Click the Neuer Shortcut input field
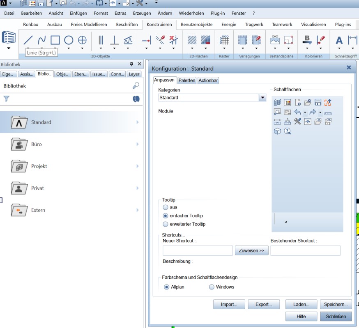 click(198, 250)
